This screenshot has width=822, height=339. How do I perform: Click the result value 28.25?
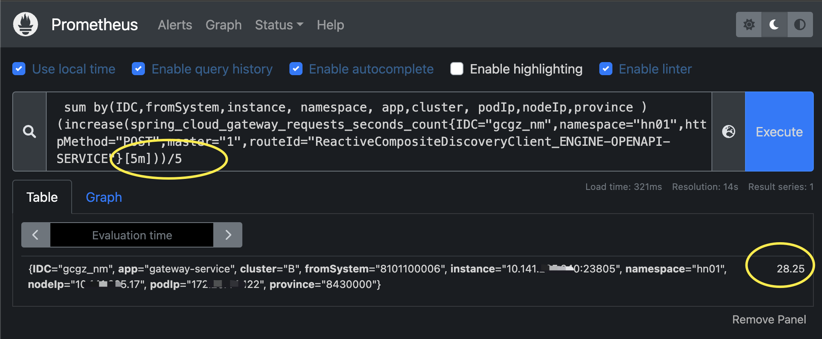(x=790, y=268)
